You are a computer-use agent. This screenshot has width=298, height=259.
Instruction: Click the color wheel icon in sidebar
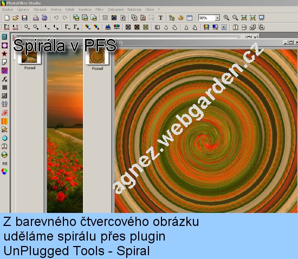click(4, 171)
